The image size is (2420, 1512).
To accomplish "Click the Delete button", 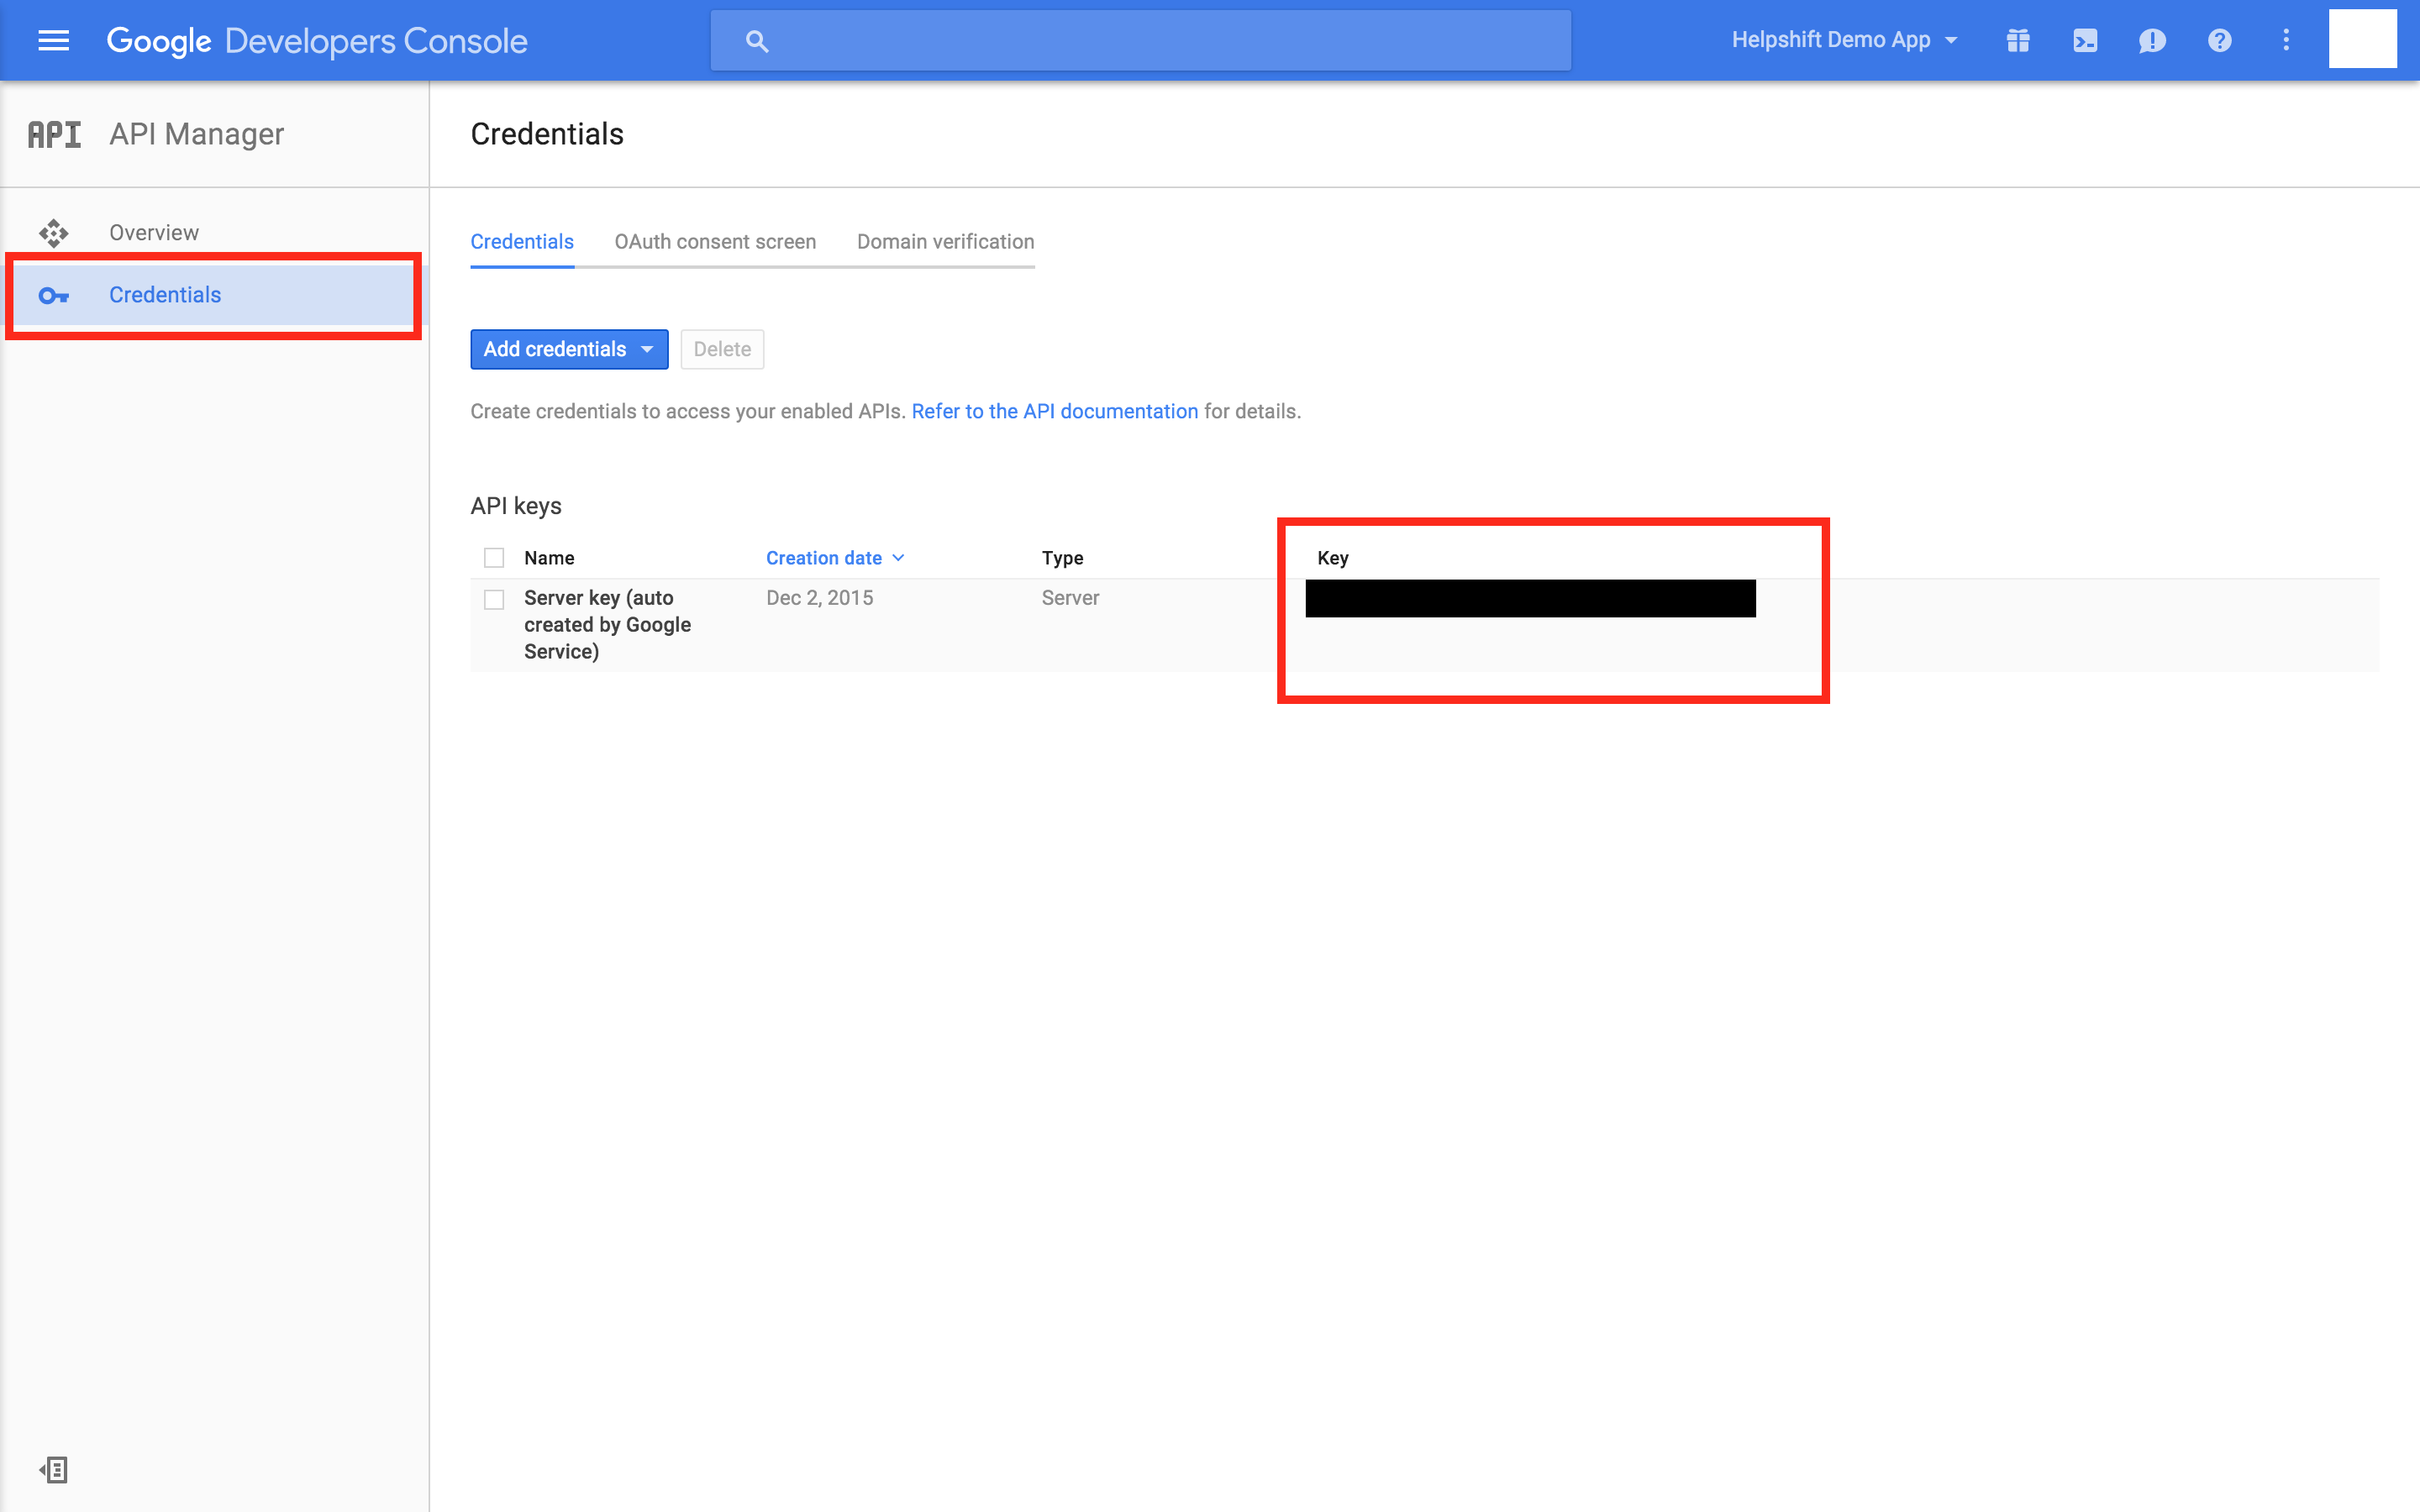I will click(x=722, y=349).
